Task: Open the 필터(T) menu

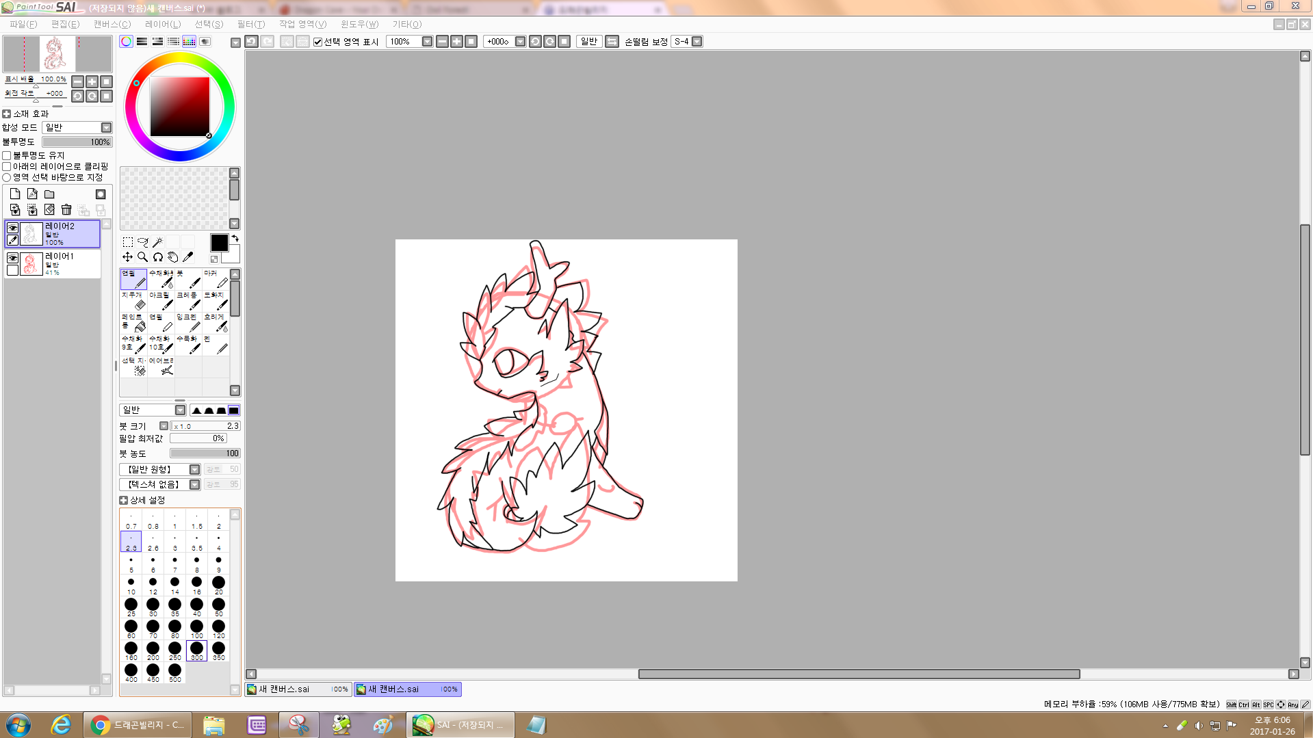Action: point(250,24)
